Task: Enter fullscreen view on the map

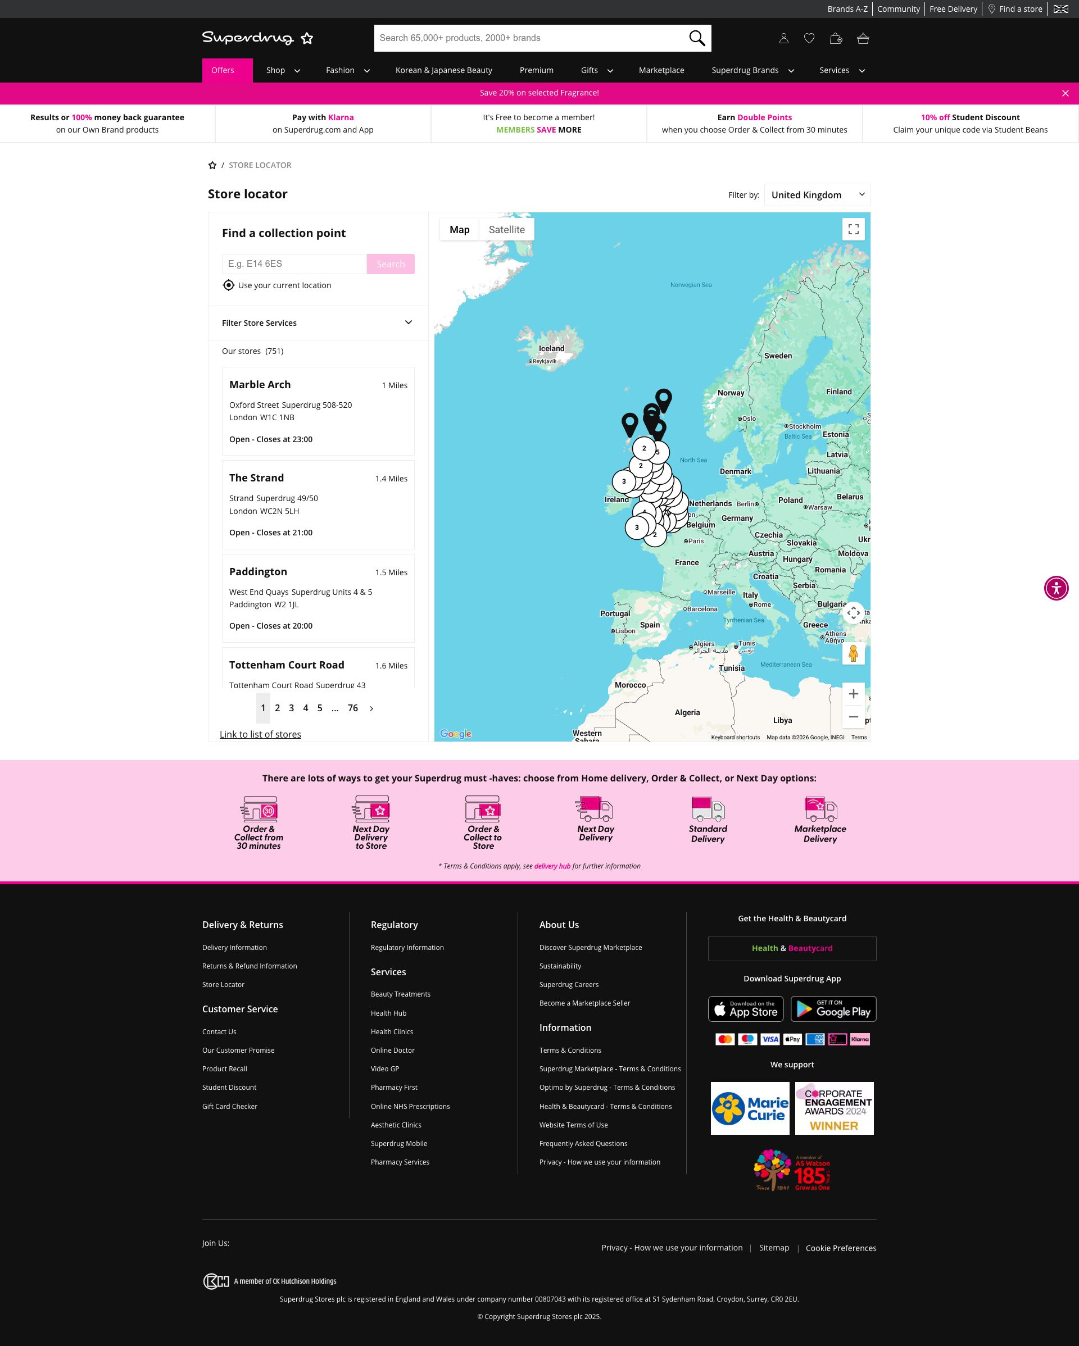Action: tap(853, 229)
